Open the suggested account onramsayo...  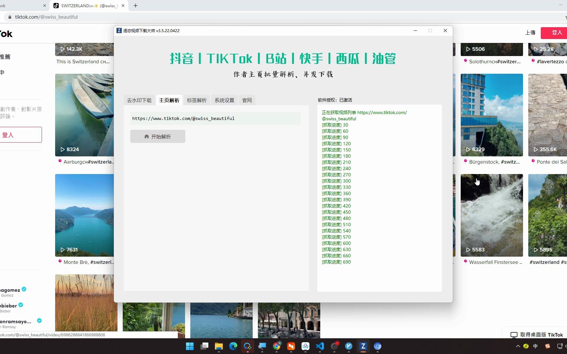21,323
